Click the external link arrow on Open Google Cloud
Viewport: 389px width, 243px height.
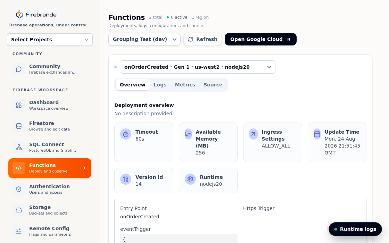coord(288,39)
